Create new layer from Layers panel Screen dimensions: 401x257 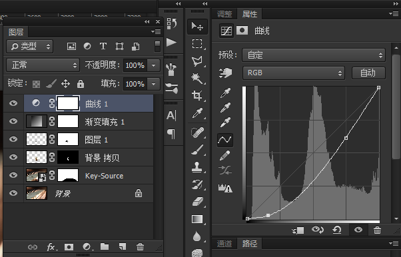123,247
